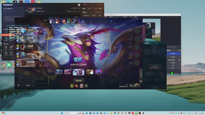Toggle the microphone icon in champion select

(139, 86)
